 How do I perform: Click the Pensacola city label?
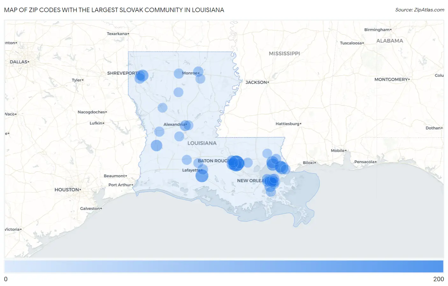(365, 162)
